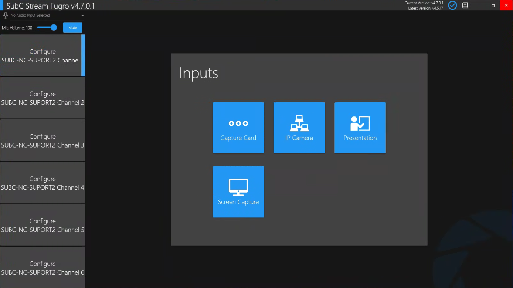Viewport: 513px width, 288px height.
Task: Configure SUBC-NC-SUPORT2 Channel 3
Action: (x=43, y=140)
